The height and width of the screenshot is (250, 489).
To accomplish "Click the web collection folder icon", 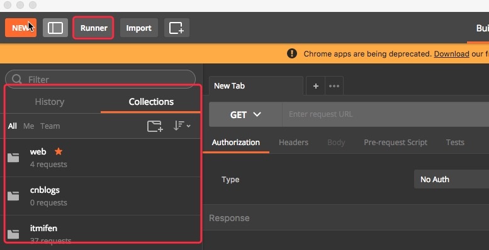I will [13, 158].
